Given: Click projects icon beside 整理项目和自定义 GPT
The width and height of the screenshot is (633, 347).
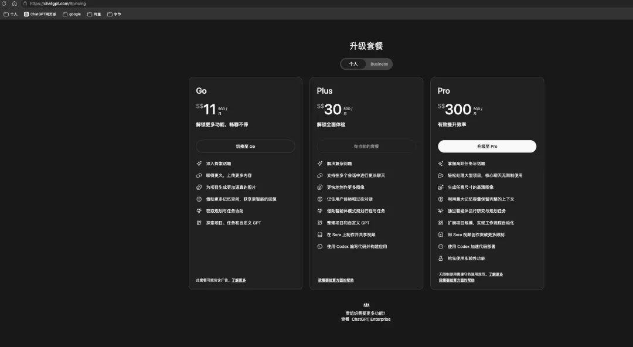Looking at the screenshot, I should point(320,223).
